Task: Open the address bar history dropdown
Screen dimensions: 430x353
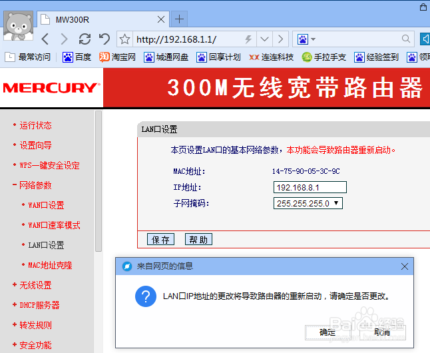Action: coord(265,39)
